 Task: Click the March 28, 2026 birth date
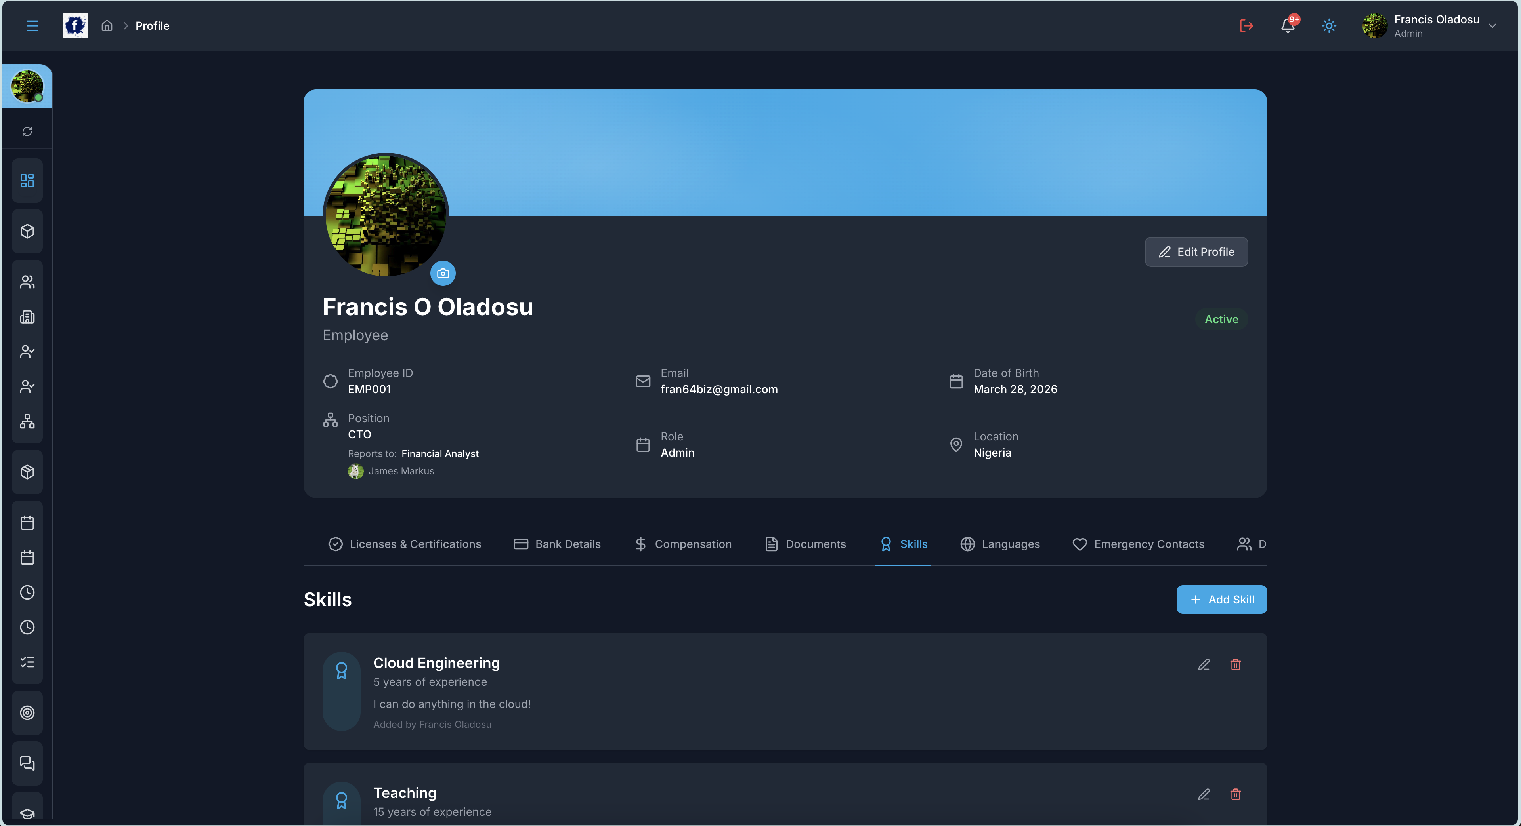[x=1015, y=389]
